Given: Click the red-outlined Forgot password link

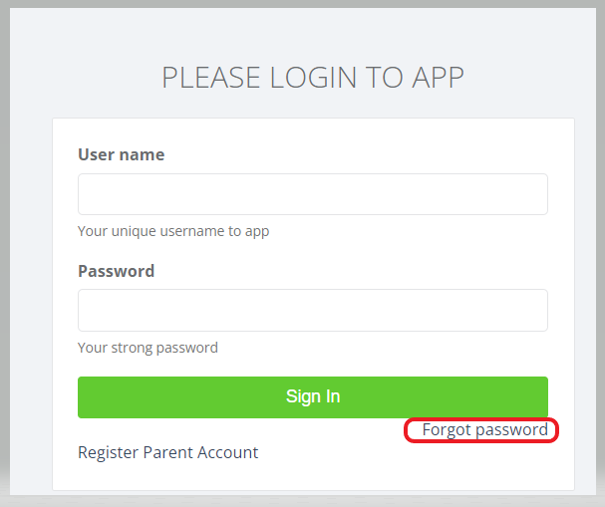Looking at the screenshot, I should pos(484,430).
